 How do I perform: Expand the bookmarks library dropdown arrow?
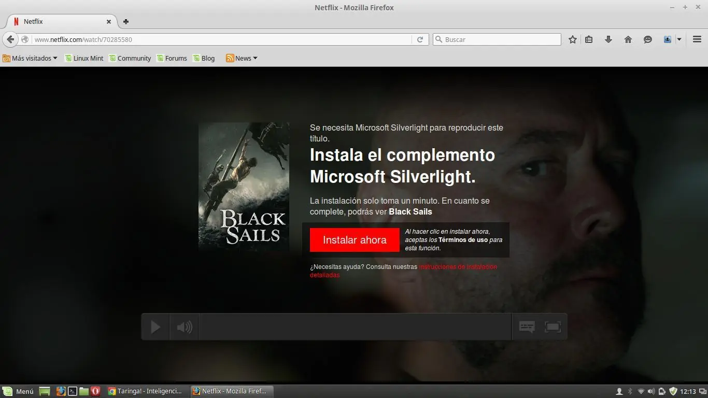pos(679,39)
